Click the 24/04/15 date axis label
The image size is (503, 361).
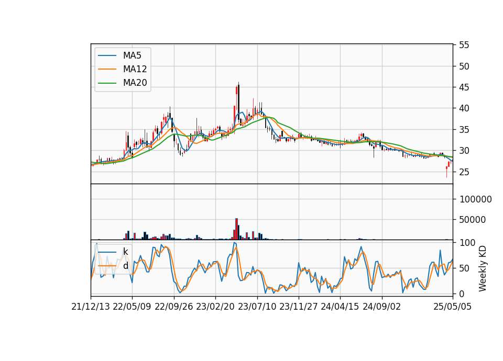coord(340,307)
